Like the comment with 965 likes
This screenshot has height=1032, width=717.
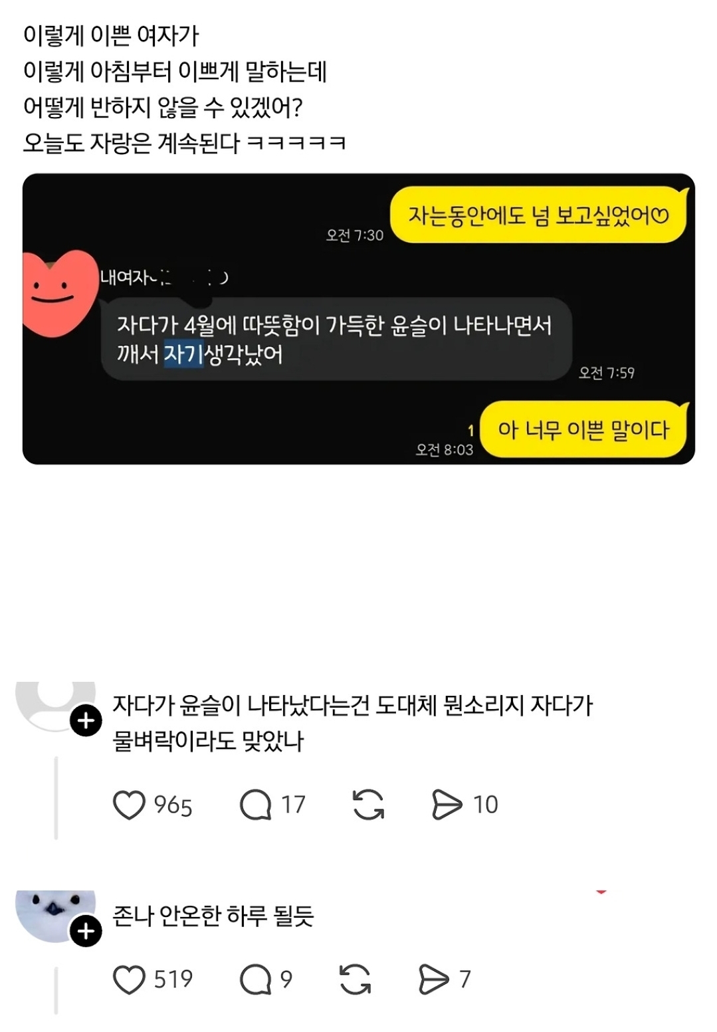pyautogui.click(x=129, y=805)
